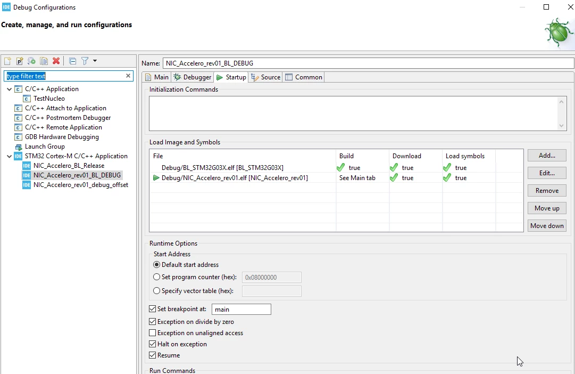Select the STM32 Cortex-M C/C++ Application item
The width and height of the screenshot is (575, 374).
click(76, 156)
